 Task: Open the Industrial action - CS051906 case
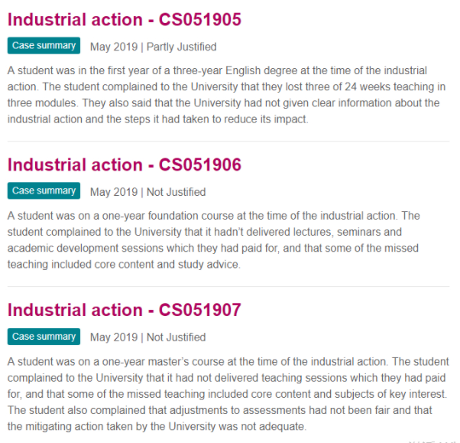124,164
